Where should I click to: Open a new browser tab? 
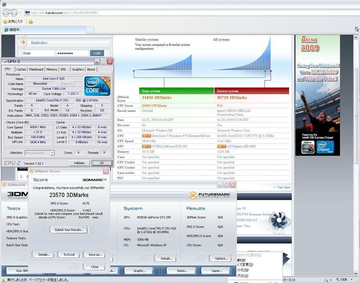90,30
